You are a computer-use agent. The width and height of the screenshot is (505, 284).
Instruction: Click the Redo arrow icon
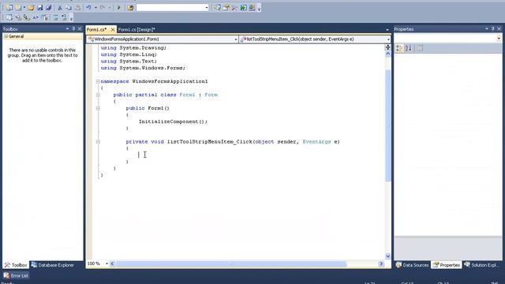[103, 7]
